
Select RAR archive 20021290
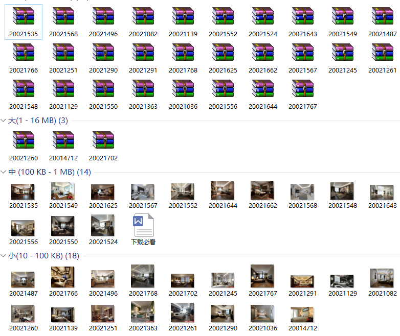[103, 52]
